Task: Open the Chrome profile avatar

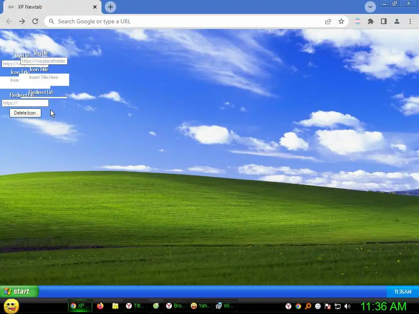Action: (397, 21)
